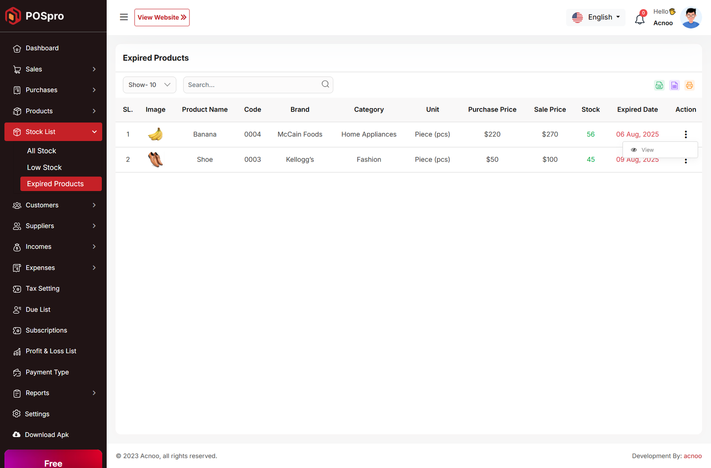Open the Show- 10 entries dropdown
The width and height of the screenshot is (711, 468).
(x=149, y=85)
